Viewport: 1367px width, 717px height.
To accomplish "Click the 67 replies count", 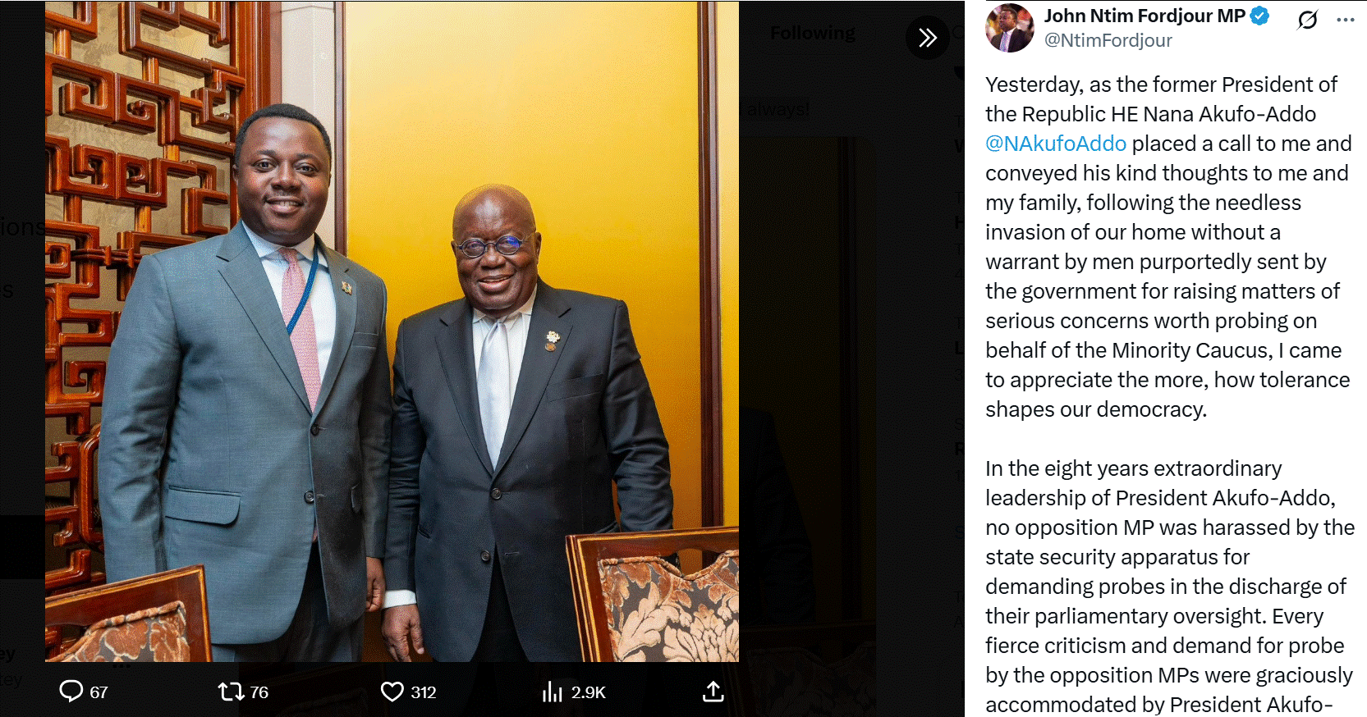I will click(99, 692).
